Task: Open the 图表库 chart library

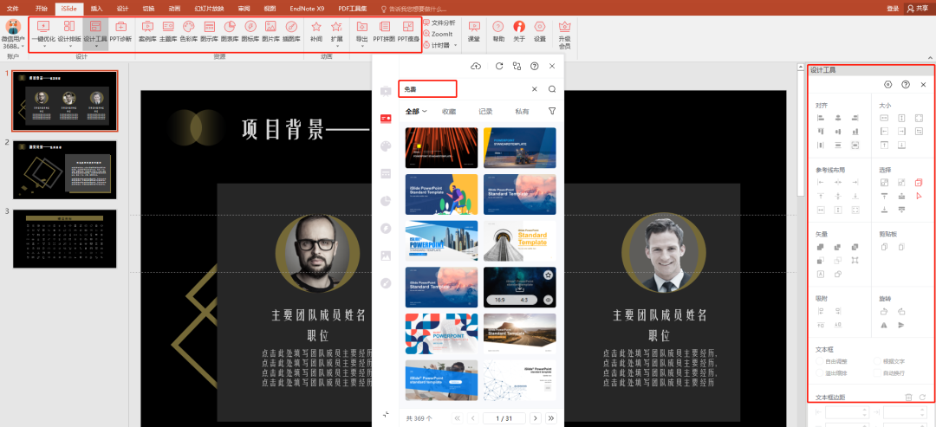Action: 229,31
